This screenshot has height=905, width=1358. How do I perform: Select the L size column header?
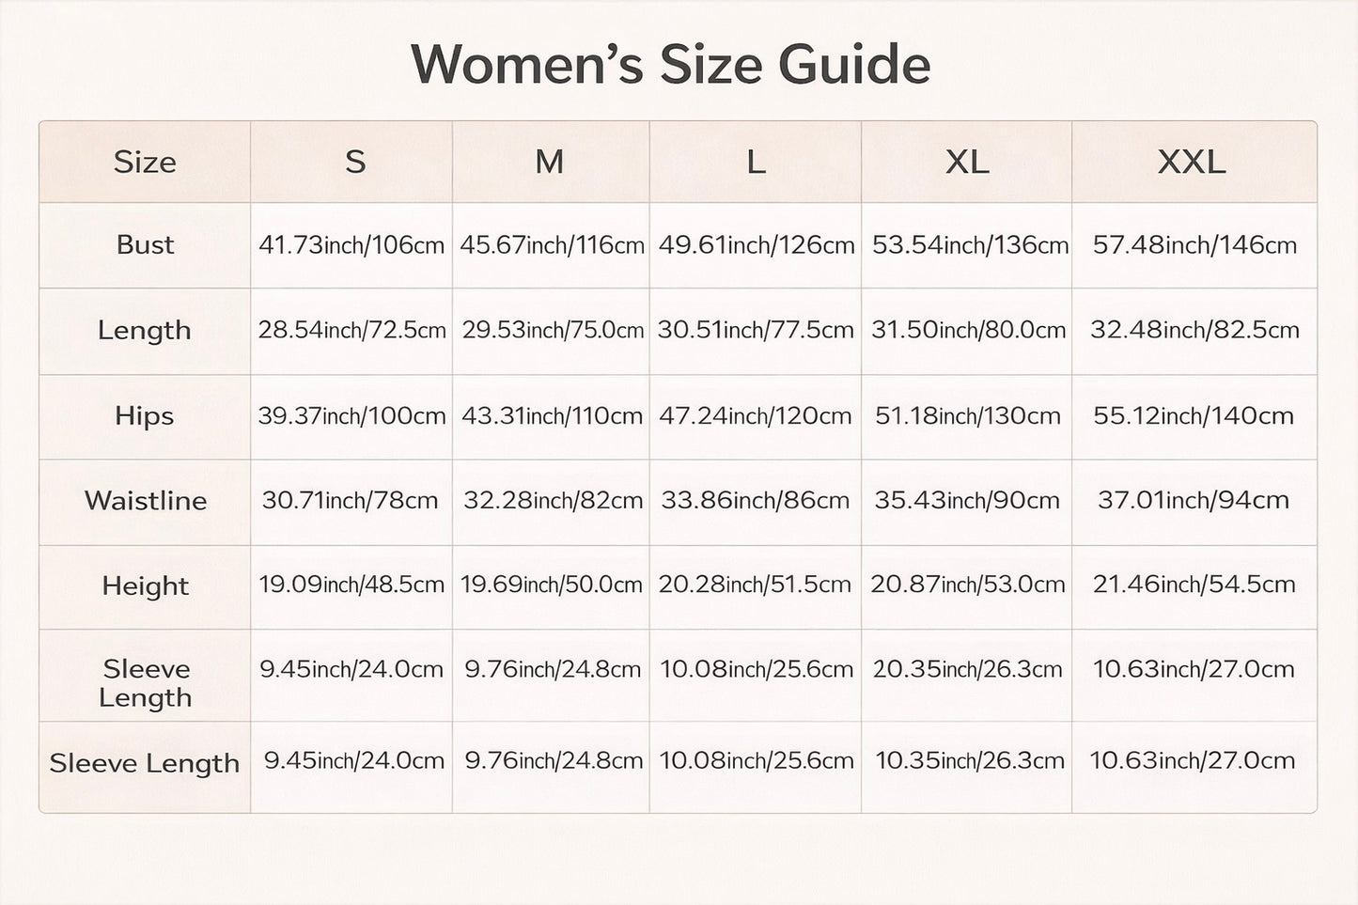tap(756, 162)
